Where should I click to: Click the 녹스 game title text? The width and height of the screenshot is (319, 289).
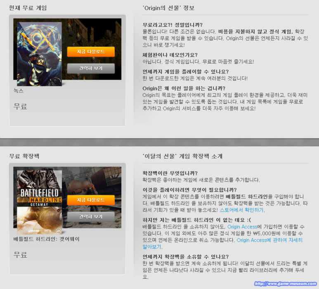[x=18, y=91]
